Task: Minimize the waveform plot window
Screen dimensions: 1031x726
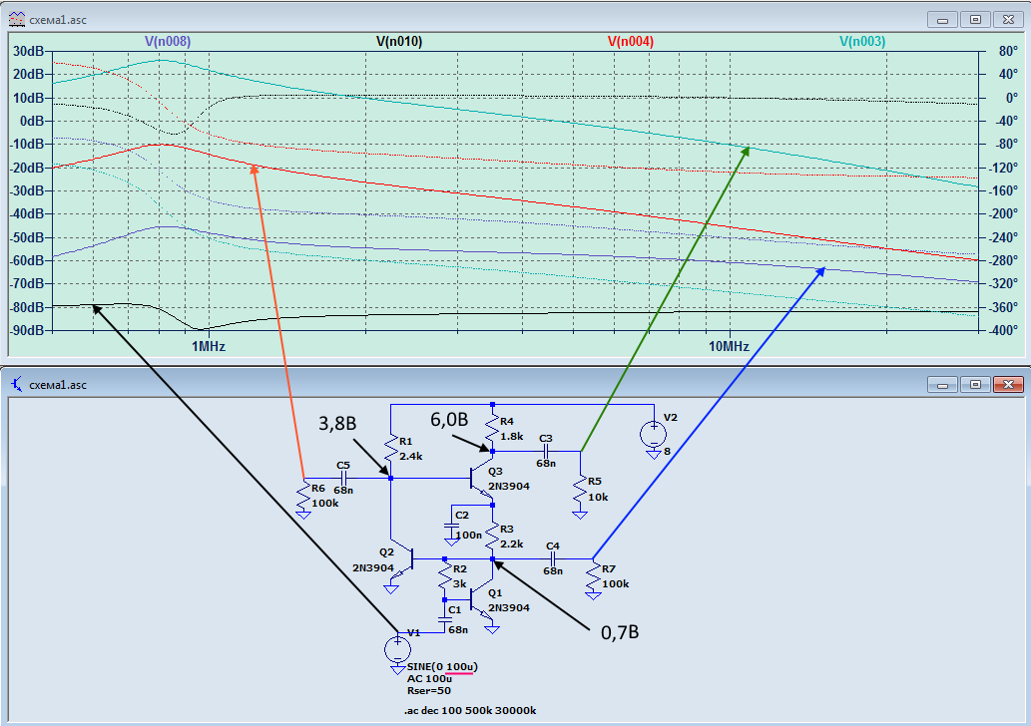Action: coord(942,20)
